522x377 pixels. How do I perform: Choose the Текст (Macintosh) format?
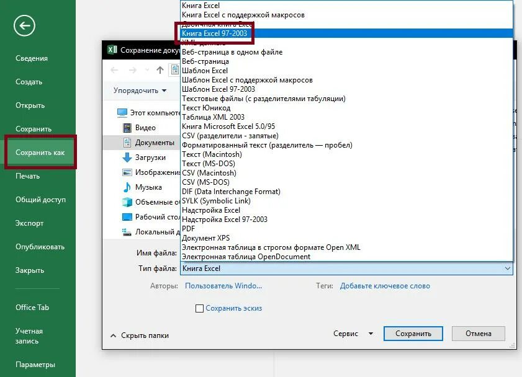coord(346,154)
